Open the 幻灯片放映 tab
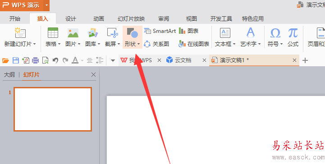Image resolution: width=325 pixels, height=164 pixels. tap(131, 18)
